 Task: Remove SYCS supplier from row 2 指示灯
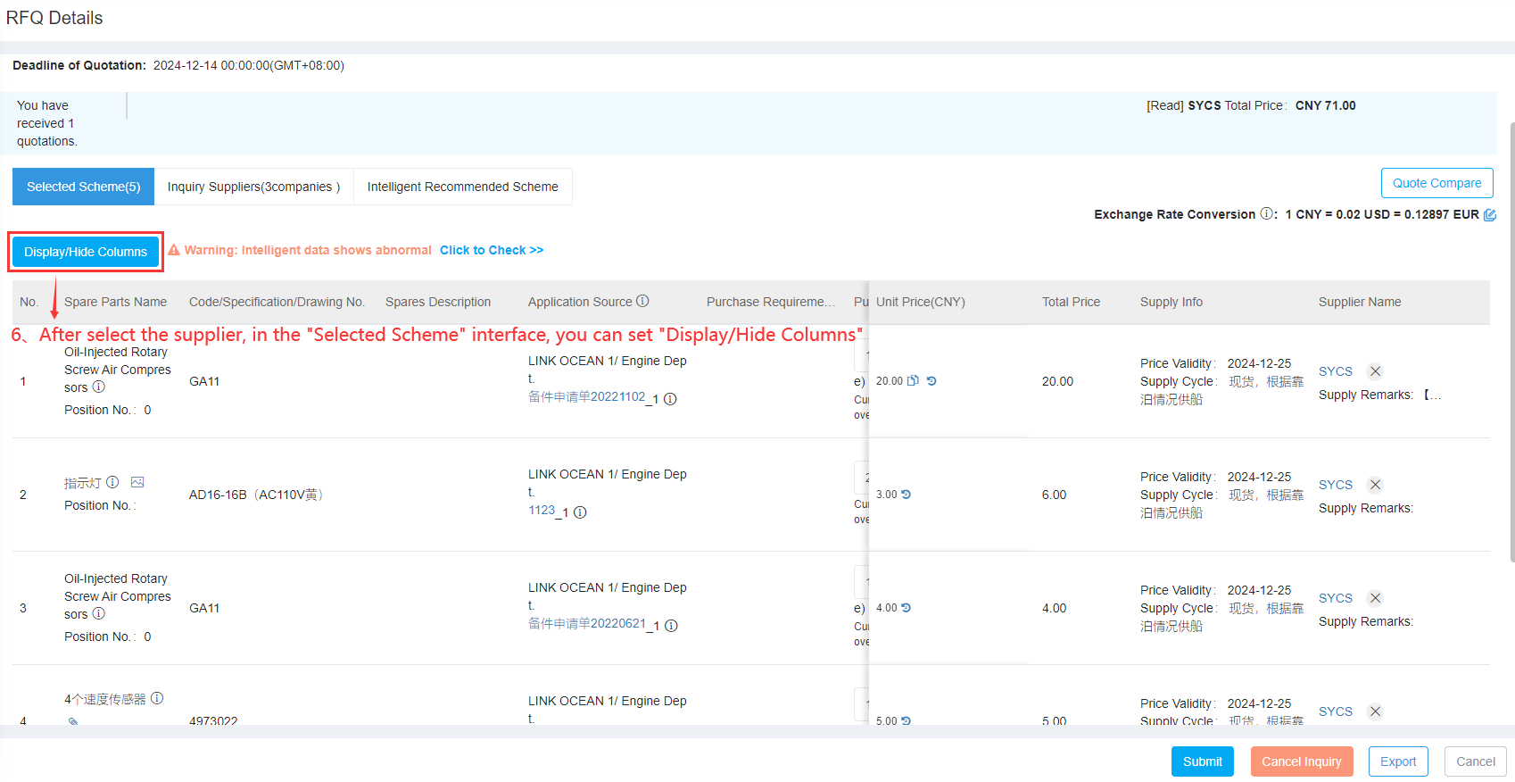point(1376,485)
